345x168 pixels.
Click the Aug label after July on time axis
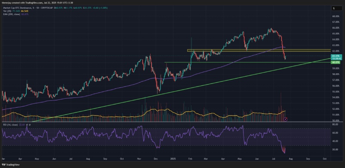[x=291, y=159]
